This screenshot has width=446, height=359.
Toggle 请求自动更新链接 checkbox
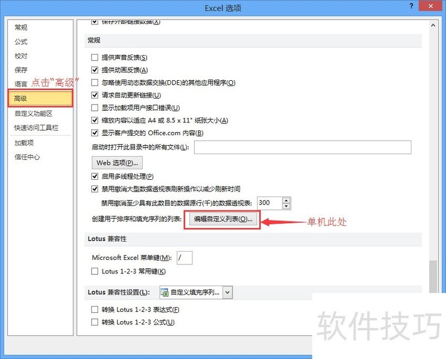[95, 95]
